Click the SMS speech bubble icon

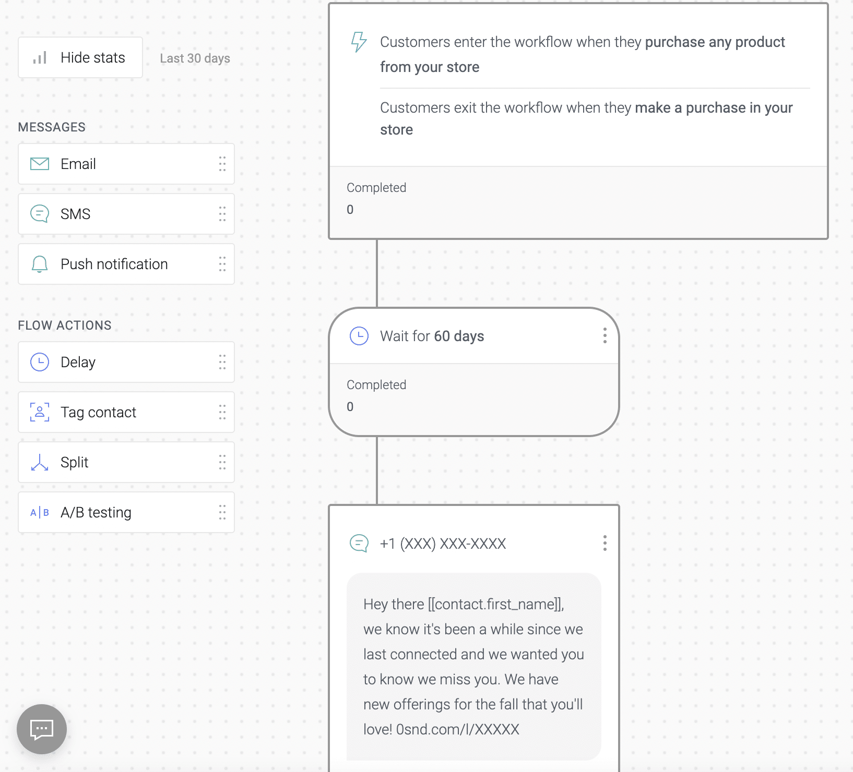click(40, 214)
